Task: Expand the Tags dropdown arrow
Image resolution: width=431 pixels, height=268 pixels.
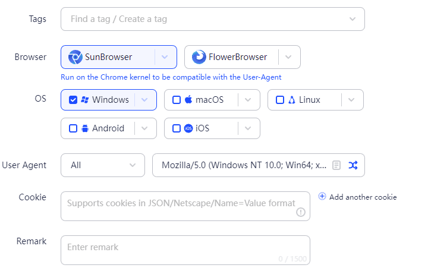Action: pos(353,19)
